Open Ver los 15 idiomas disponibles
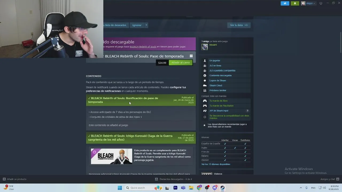This screenshot has width=342, height=192. [216, 164]
